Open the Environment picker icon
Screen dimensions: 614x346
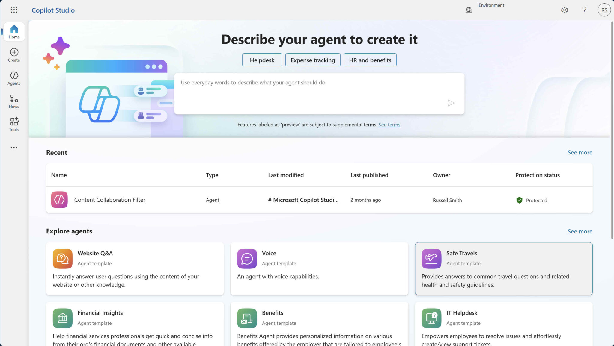(x=469, y=10)
